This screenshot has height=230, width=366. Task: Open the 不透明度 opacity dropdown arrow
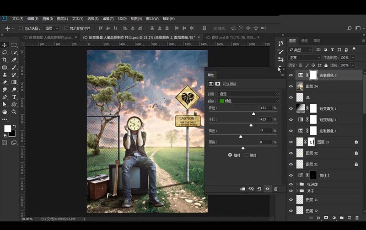point(353,58)
